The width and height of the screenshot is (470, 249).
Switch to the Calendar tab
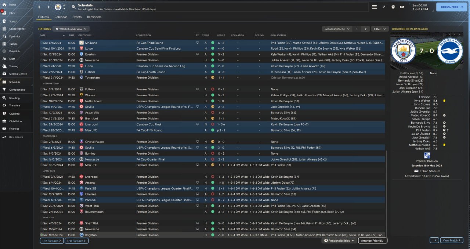[61, 17]
